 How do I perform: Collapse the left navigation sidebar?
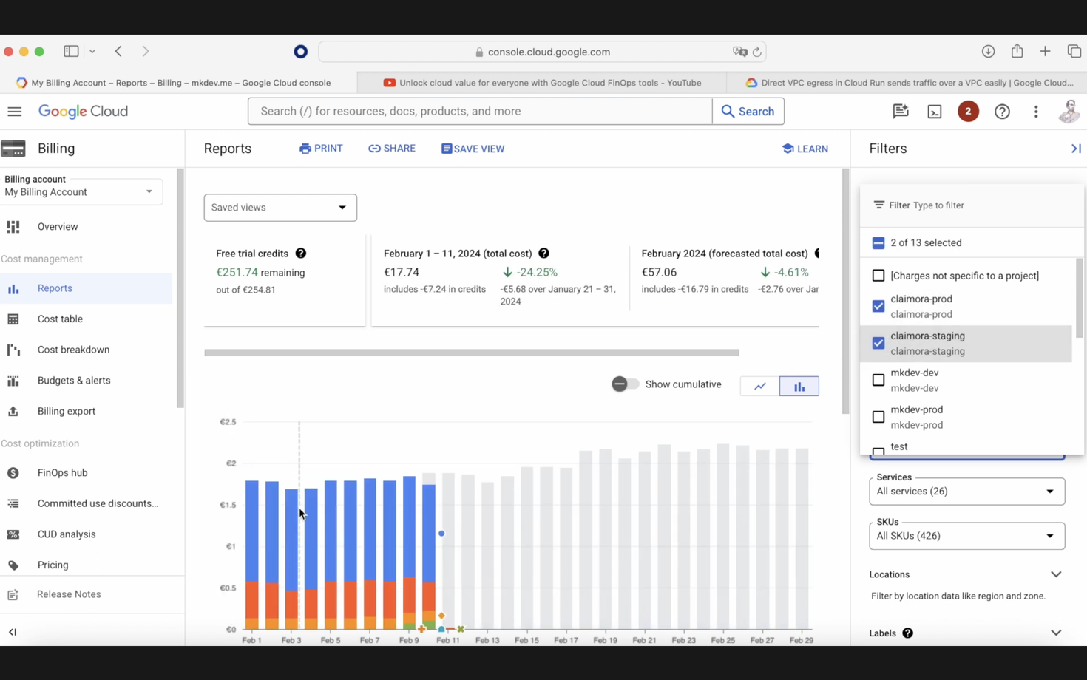(13, 632)
